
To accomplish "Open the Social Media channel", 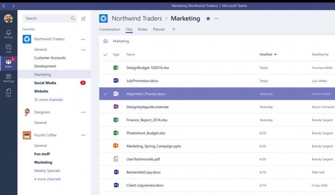I will [45, 83].
